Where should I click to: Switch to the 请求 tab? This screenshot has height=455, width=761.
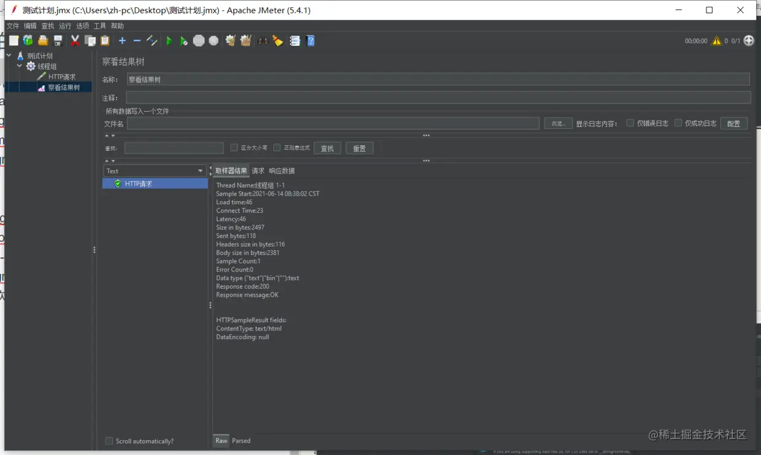coord(258,170)
